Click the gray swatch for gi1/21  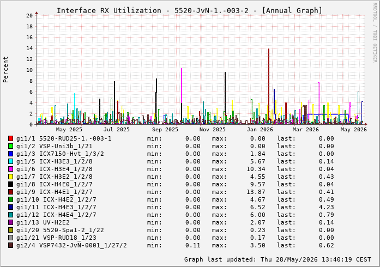click(10, 238)
